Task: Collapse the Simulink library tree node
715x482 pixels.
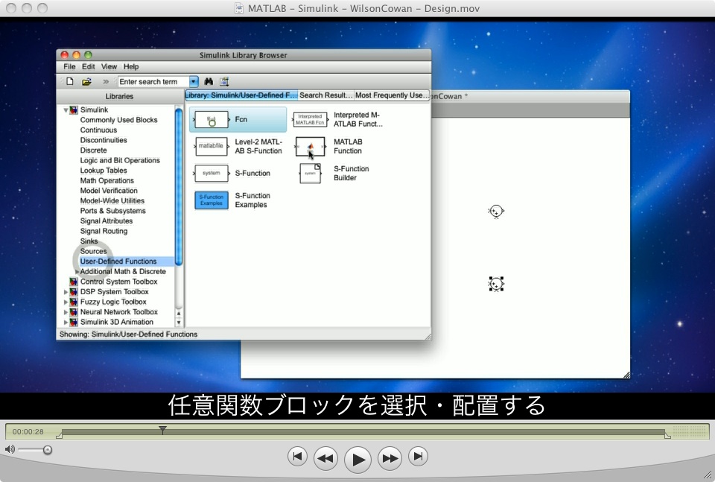Action: [x=66, y=110]
